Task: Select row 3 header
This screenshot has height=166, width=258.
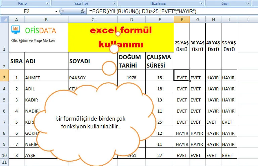Action: pyautogui.click(x=4, y=78)
